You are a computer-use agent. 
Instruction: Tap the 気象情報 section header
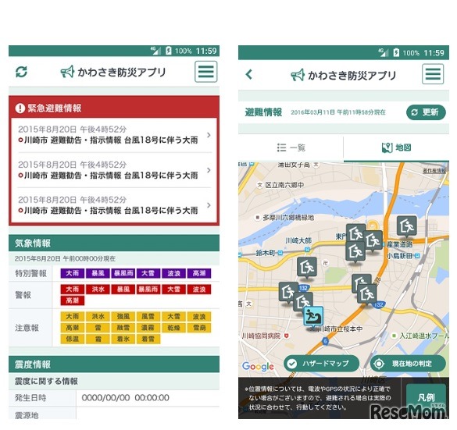pyautogui.click(x=114, y=243)
